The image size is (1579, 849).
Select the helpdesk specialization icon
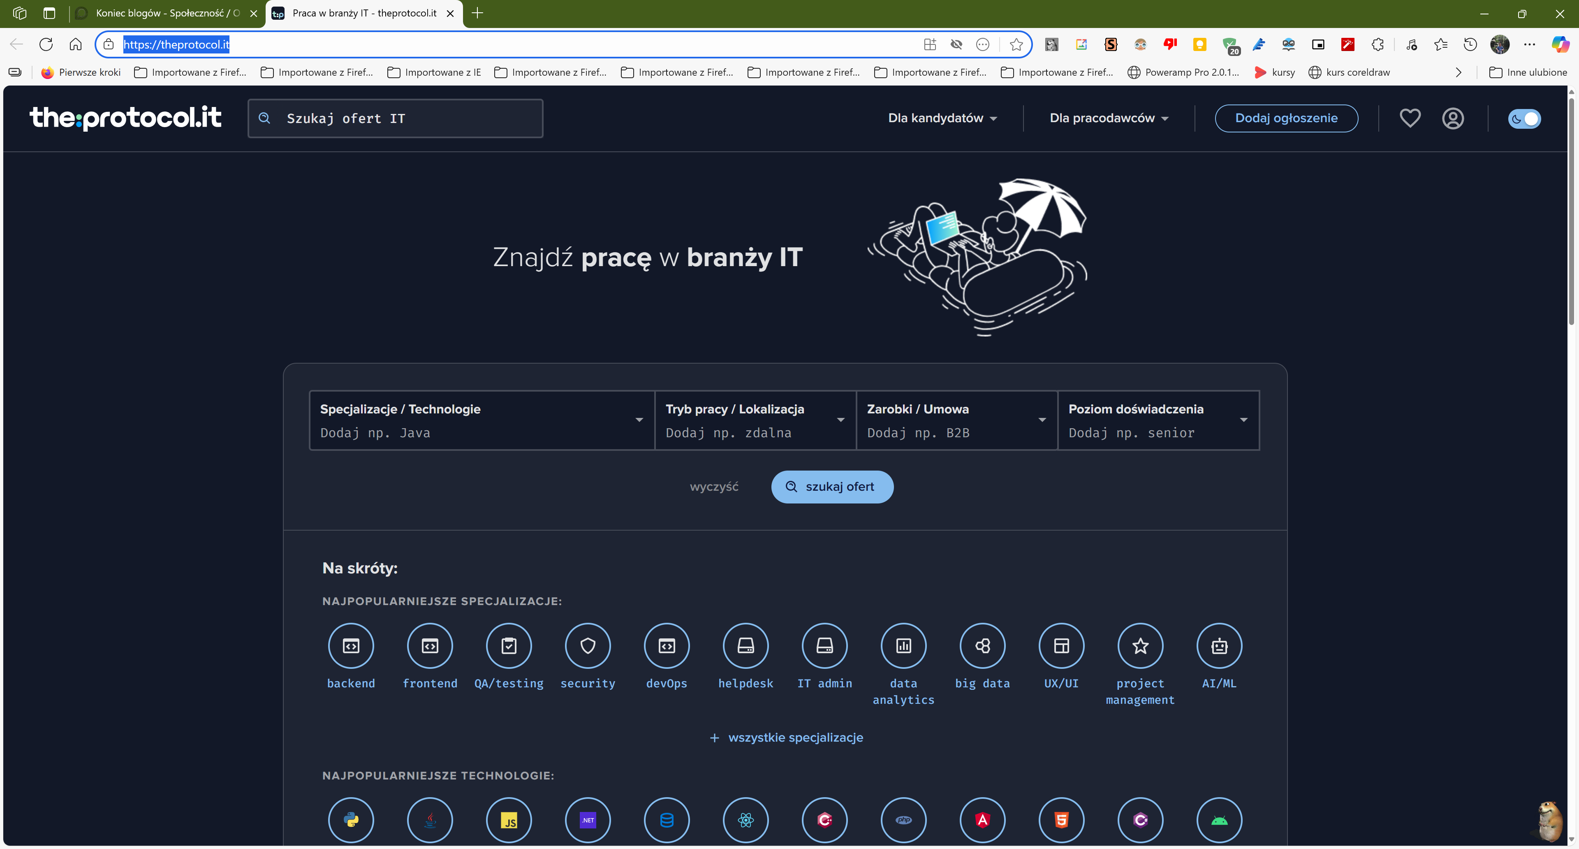(x=746, y=645)
